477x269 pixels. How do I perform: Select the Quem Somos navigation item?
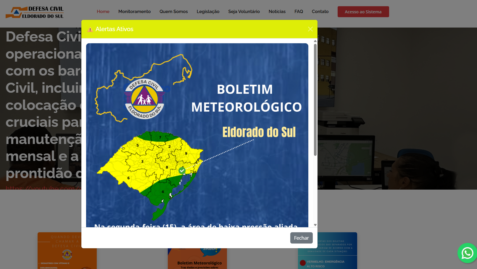173,12
